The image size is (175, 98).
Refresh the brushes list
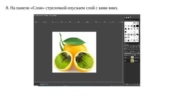pos(136,47)
